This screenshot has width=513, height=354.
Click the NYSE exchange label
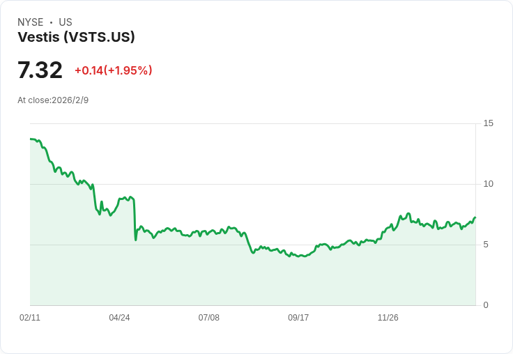[31, 22]
